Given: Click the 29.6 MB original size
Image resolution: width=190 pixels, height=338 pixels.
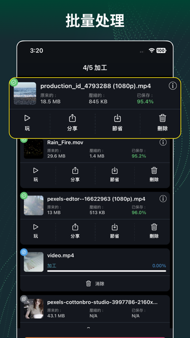Looking at the screenshot, I should [x=56, y=156].
